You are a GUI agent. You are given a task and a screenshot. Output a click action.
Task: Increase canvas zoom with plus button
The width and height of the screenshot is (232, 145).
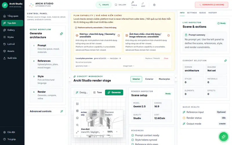coord(117,132)
